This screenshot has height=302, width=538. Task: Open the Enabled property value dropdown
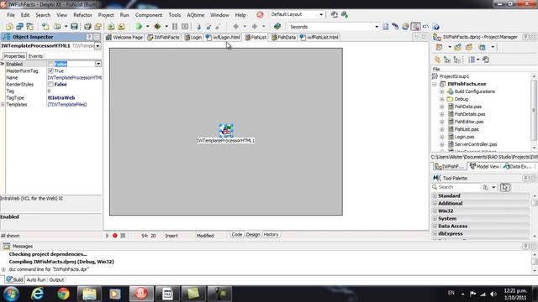tap(98, 64)
